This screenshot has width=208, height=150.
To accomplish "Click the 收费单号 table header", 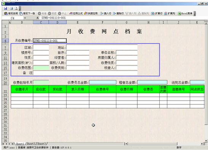I will pyautogui.click(x=103, y=89).
